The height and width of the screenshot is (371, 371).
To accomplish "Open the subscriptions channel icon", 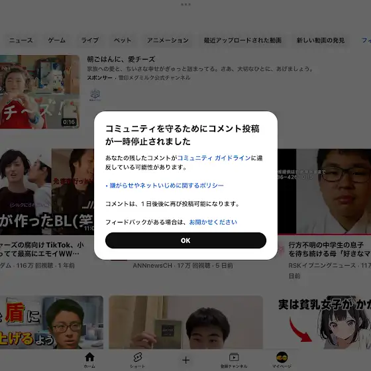I will coord(234,357).
